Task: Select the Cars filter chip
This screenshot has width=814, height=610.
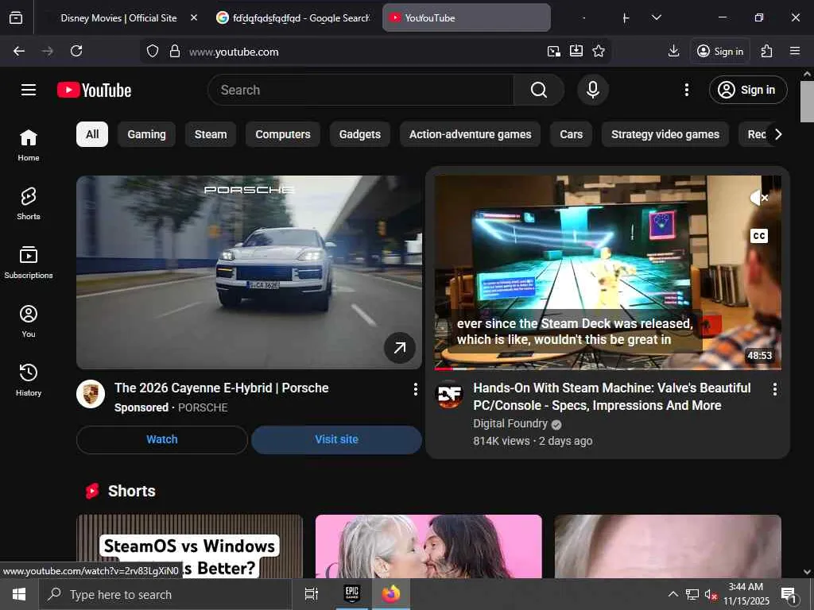Action: (571, 134)
